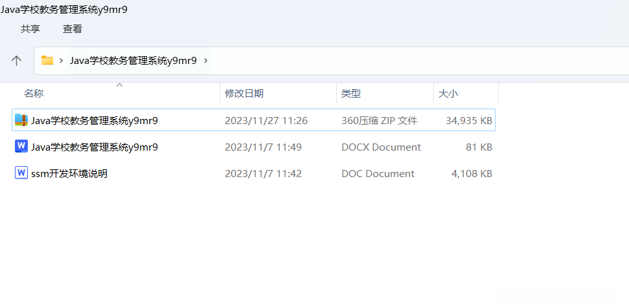Screen dimensions: 629x307
Task: Sort files by the 类型 column header
Action: click(x=351, y=94)
